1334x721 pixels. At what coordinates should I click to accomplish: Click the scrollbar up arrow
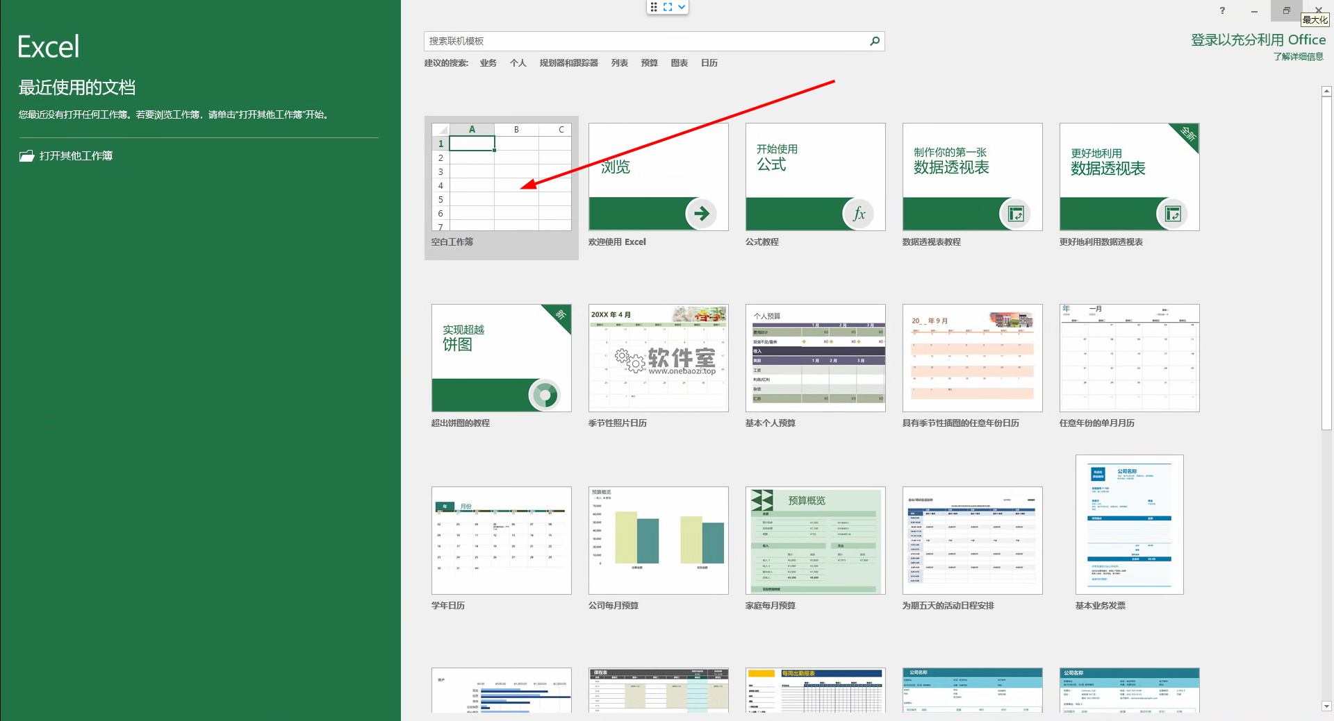(x=1326, y=91)
